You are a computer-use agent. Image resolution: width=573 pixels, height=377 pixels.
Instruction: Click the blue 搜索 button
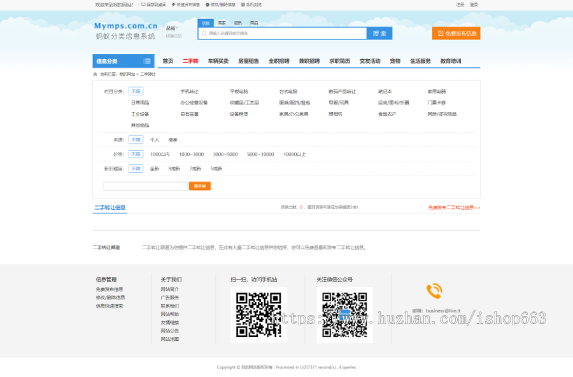coord(379,33)
